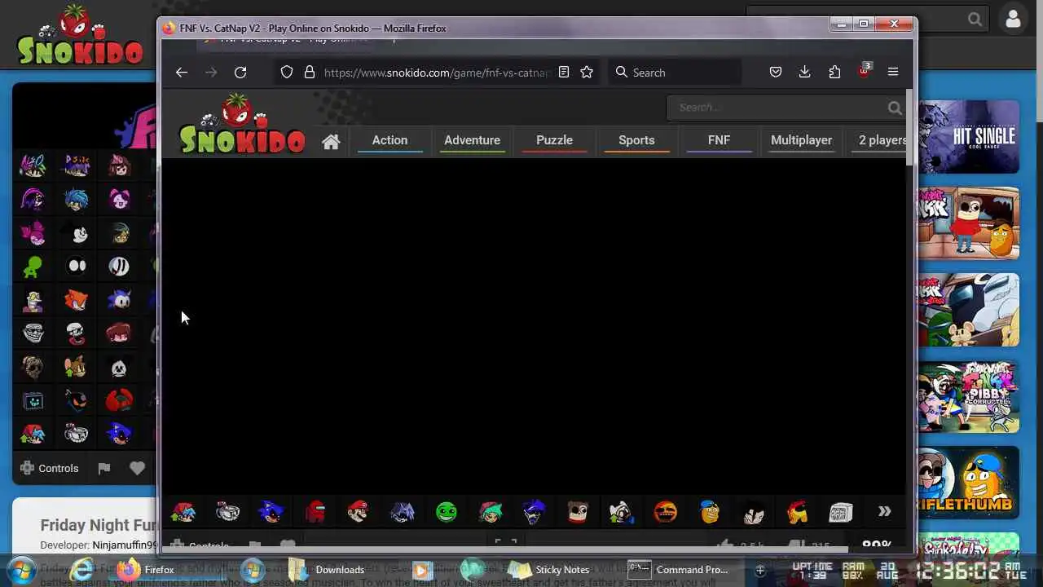Screen dimensions: 1043x587
Task: Open the Multiplayer category tab
Action: coord(801,140)
